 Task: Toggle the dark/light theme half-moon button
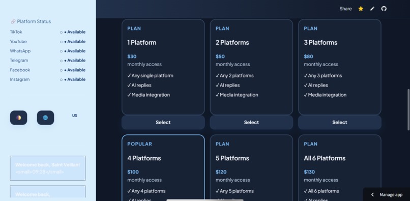point(18,118)
